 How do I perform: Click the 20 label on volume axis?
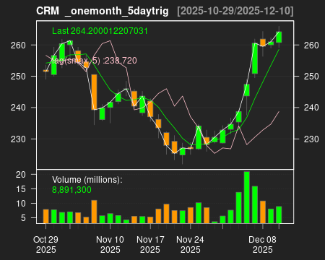coord(21,175)
